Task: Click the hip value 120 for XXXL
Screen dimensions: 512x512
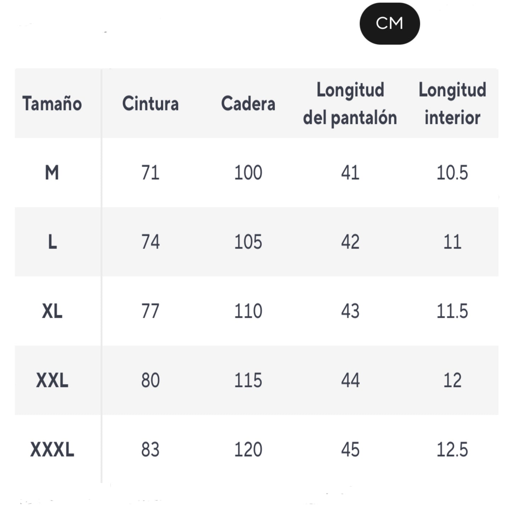Action: click(248, 450)
